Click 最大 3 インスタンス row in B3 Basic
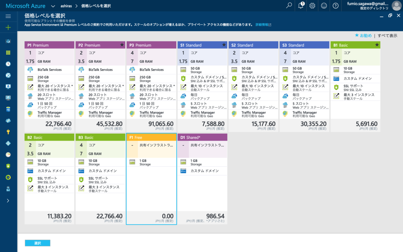The height and width of the screenshot is (252, 403). click(100, 189)
